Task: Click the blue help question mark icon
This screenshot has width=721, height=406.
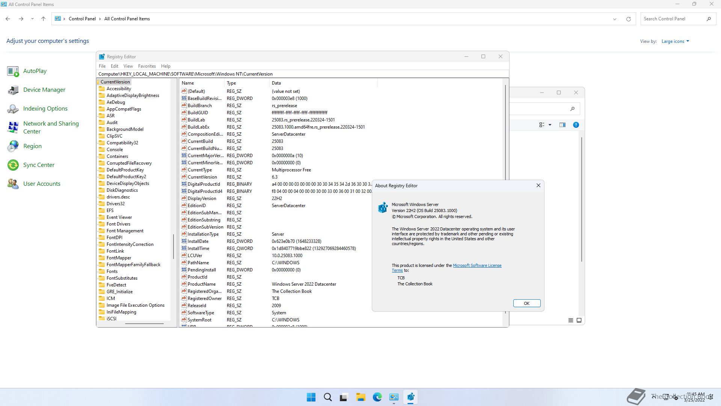Action: point(576,125)
